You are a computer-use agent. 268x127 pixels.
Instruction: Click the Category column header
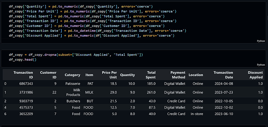click(x=72, y=75)
